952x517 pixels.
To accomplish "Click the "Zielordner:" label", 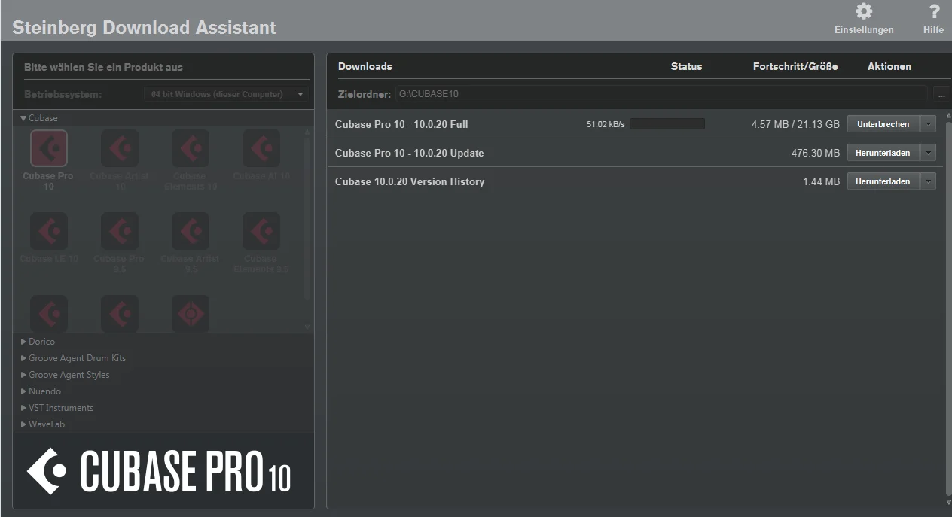I will [365, 95].
